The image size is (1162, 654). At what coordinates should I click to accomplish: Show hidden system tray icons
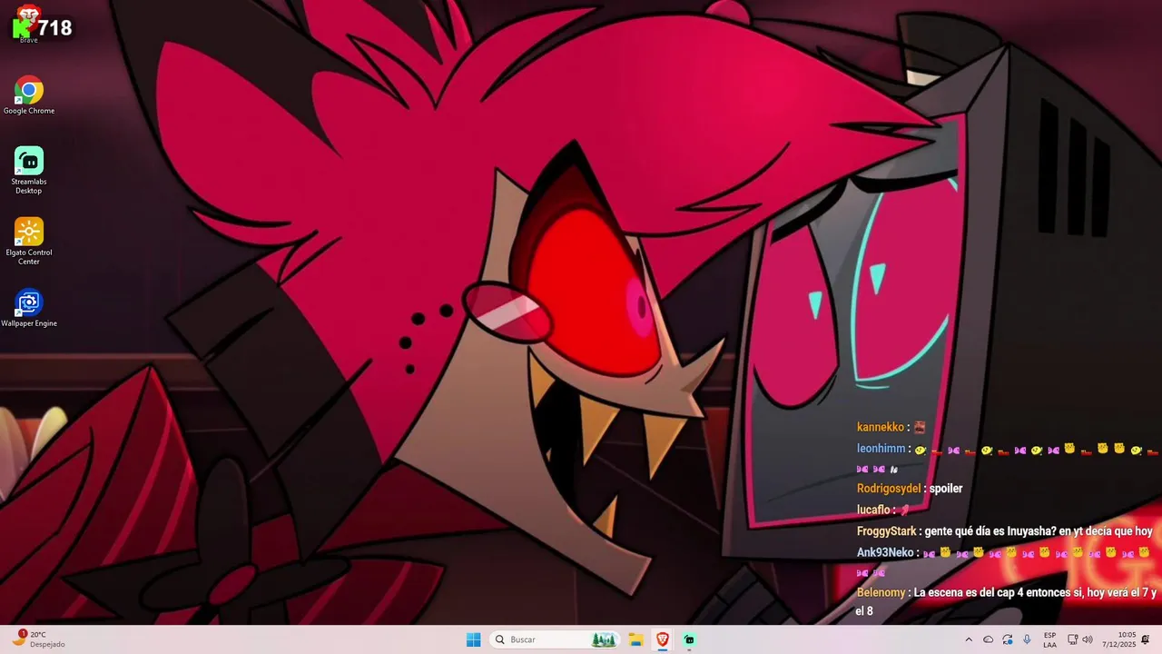click(x=969, y=639)
